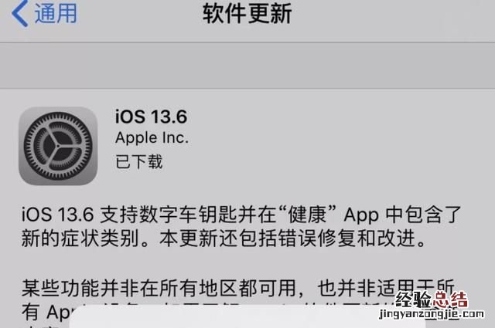
Task: Tap the blue back chevron arrow
Action: 19,13
